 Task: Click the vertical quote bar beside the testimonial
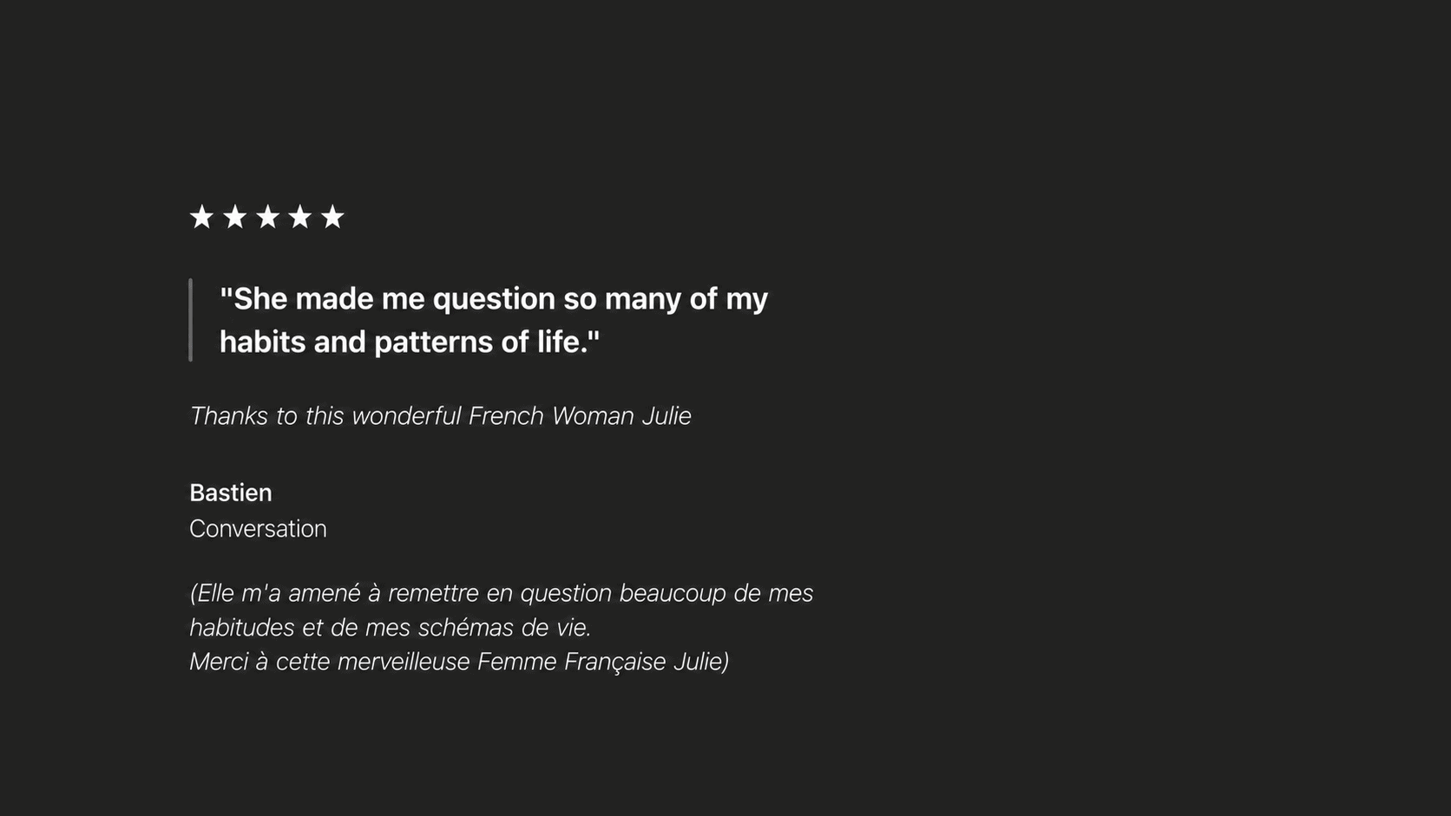pos(190,320)
